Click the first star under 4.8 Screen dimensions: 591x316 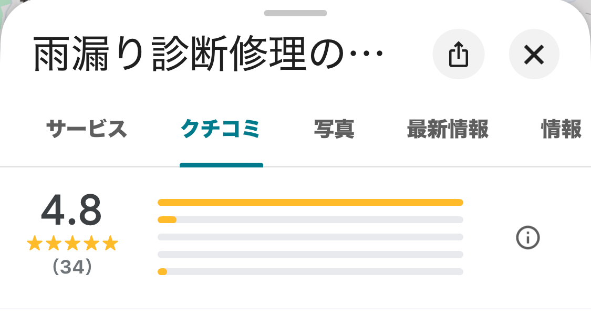pyautogui.click(x=34, y=244)
